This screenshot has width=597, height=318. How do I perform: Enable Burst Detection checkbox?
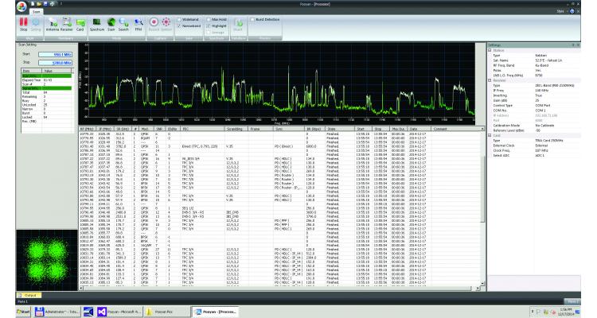(252, 17)
